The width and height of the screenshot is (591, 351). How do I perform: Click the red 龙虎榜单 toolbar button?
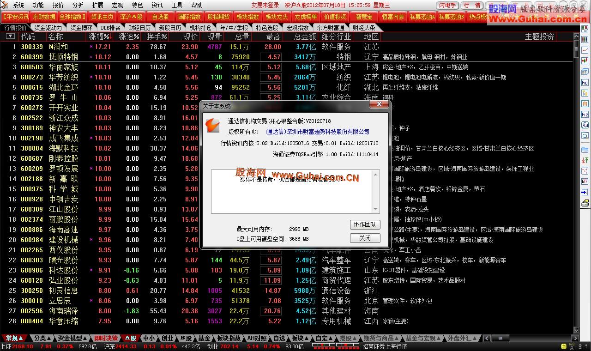pyautogui.click(x=306, y=17)
